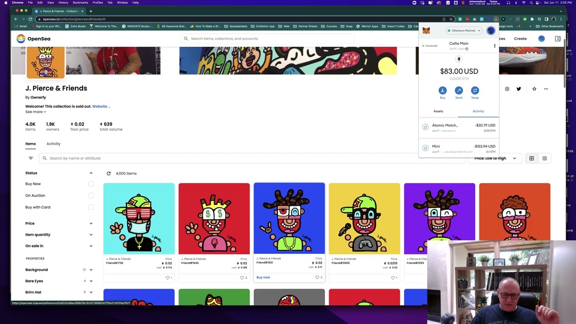Click the Create link in OpenSea header
The width and height of the screenshot is (576, 324).
coord(520,39)
